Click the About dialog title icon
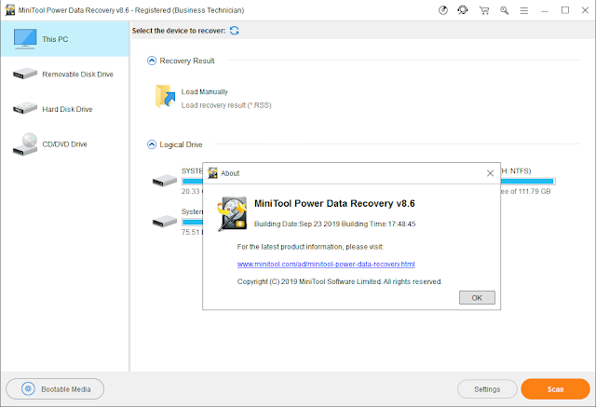 (x=213, y=173)
